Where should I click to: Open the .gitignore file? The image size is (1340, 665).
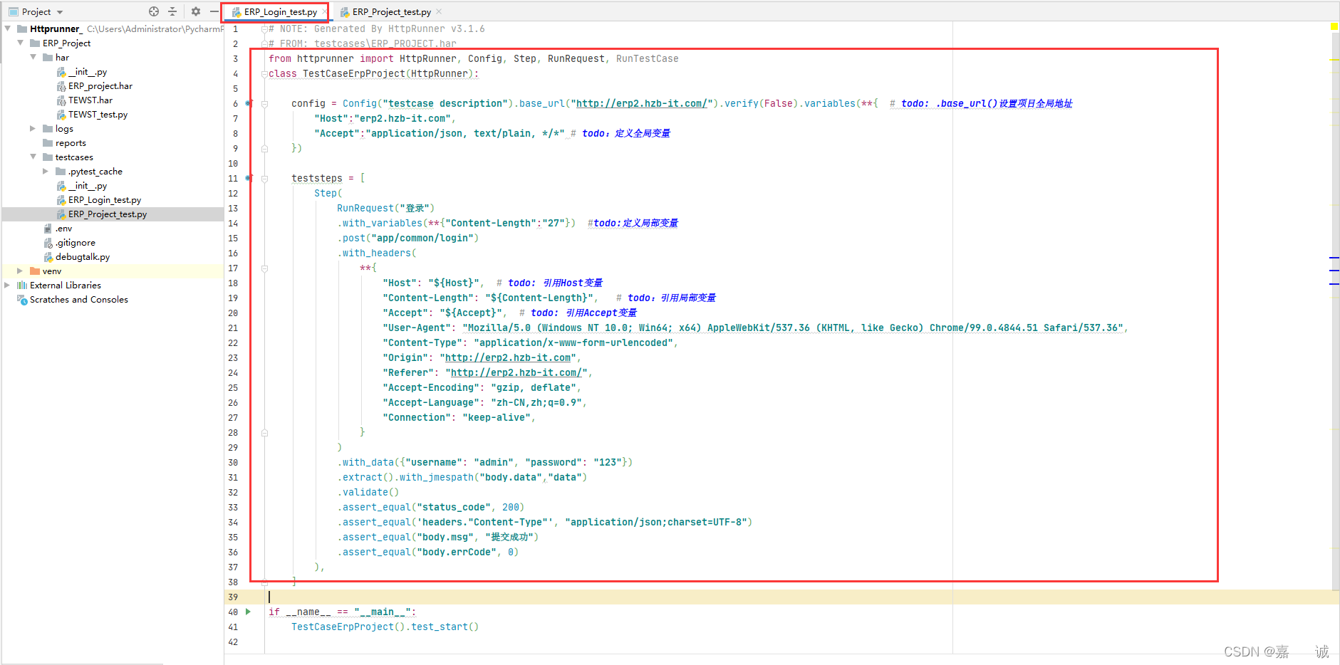tap(75, 243)
